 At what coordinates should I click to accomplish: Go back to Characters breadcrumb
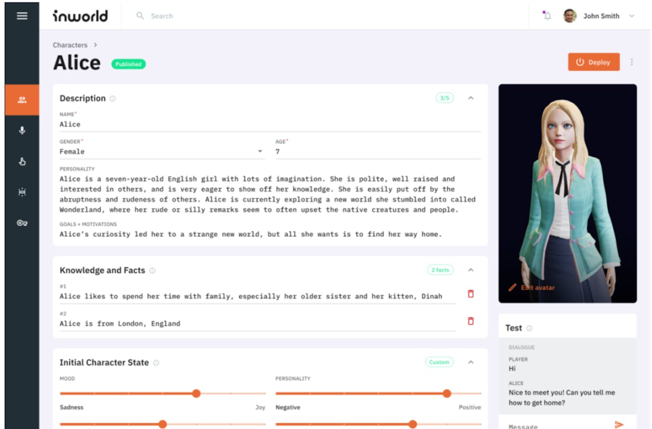[70, 45]
